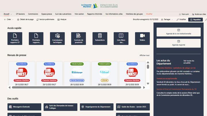Click press reviews scroll up arrow
Image resolution: width=207 pixels, height=116 pixels.
click(x=148, y=62)
